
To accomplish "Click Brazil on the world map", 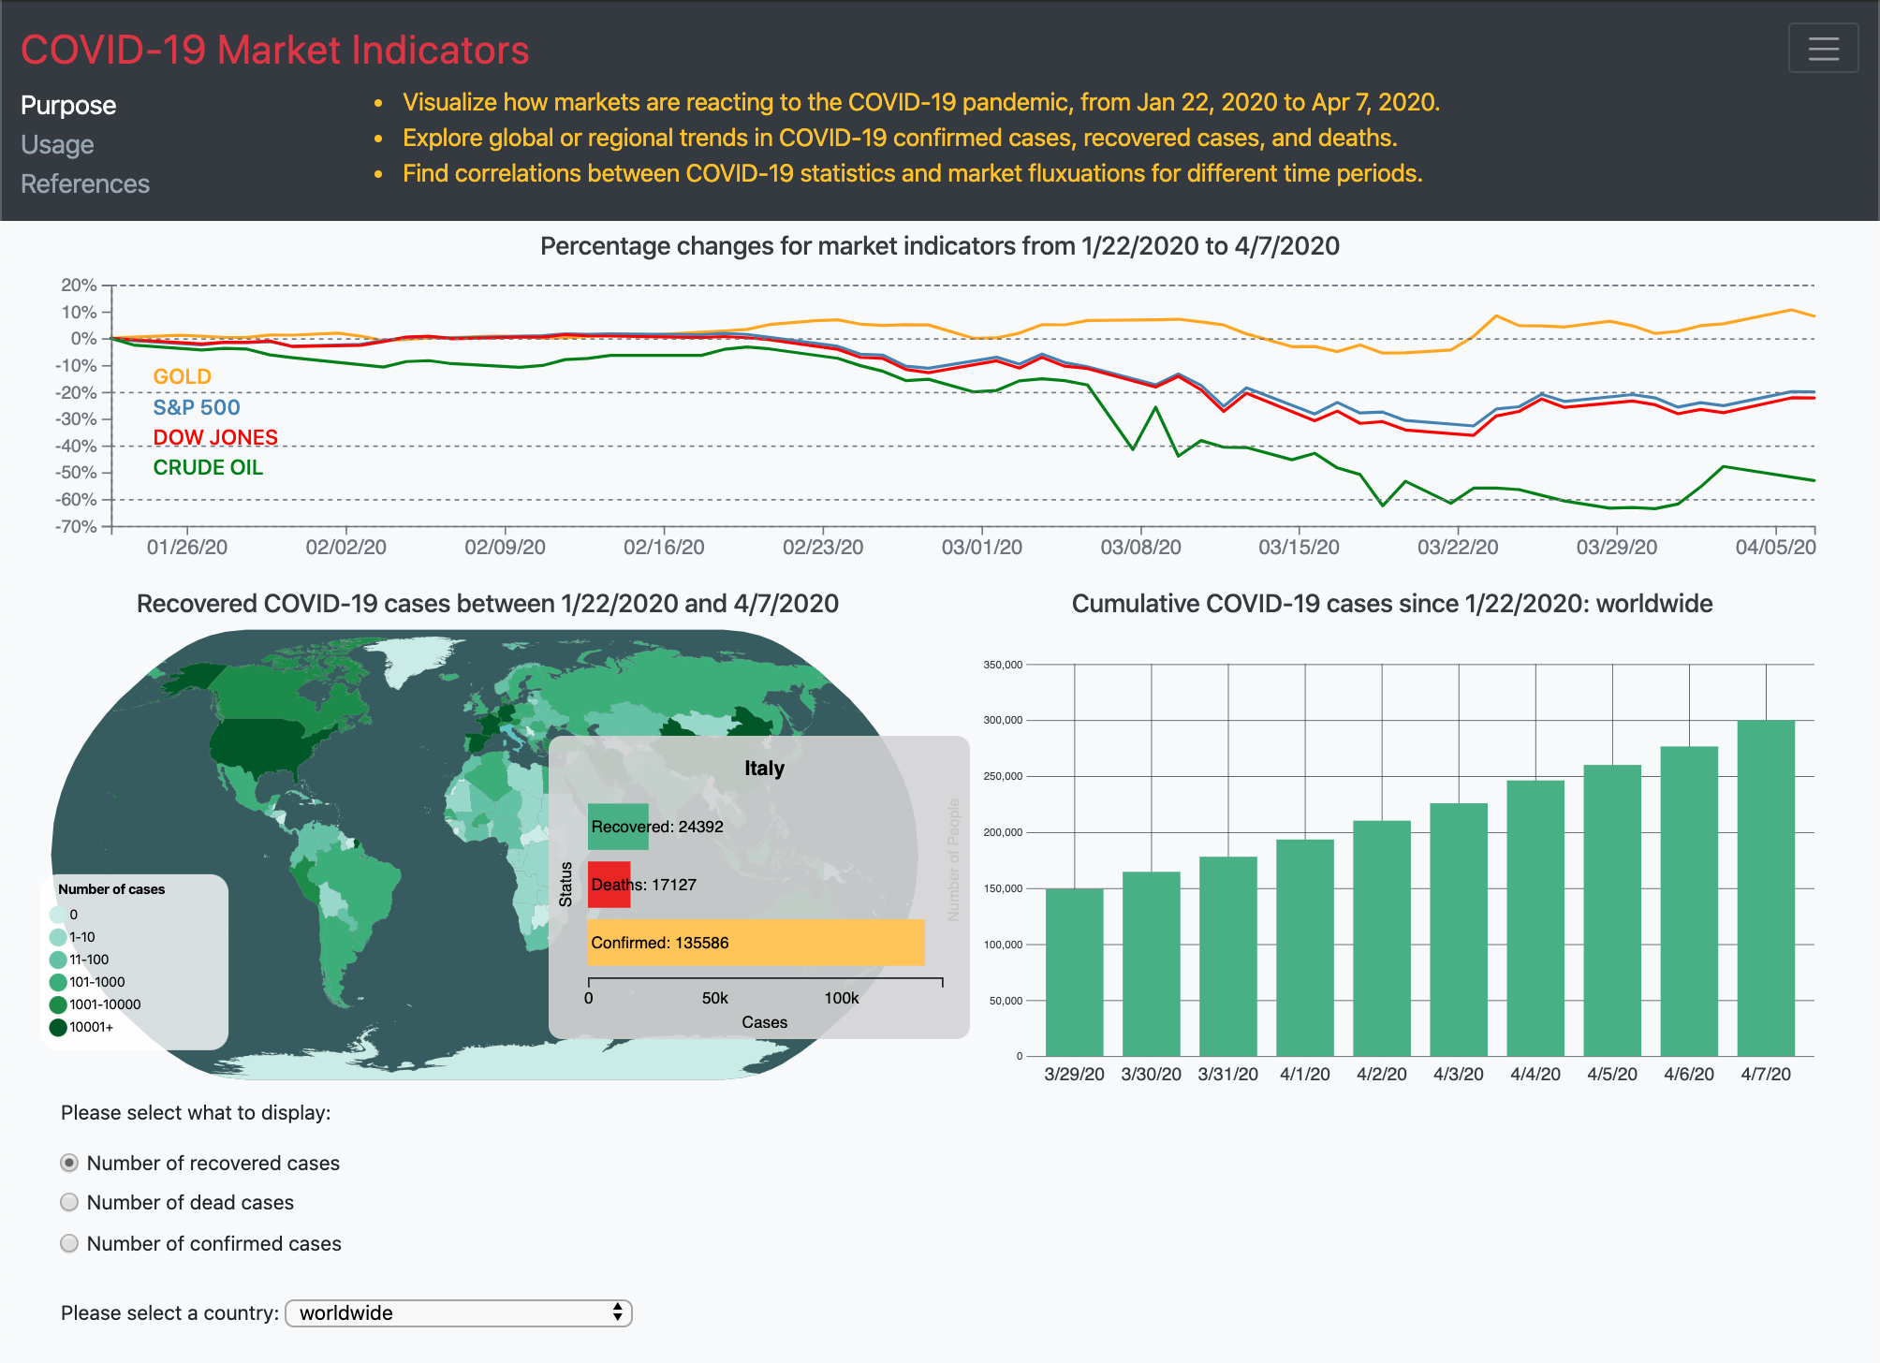I will [360, 885].
